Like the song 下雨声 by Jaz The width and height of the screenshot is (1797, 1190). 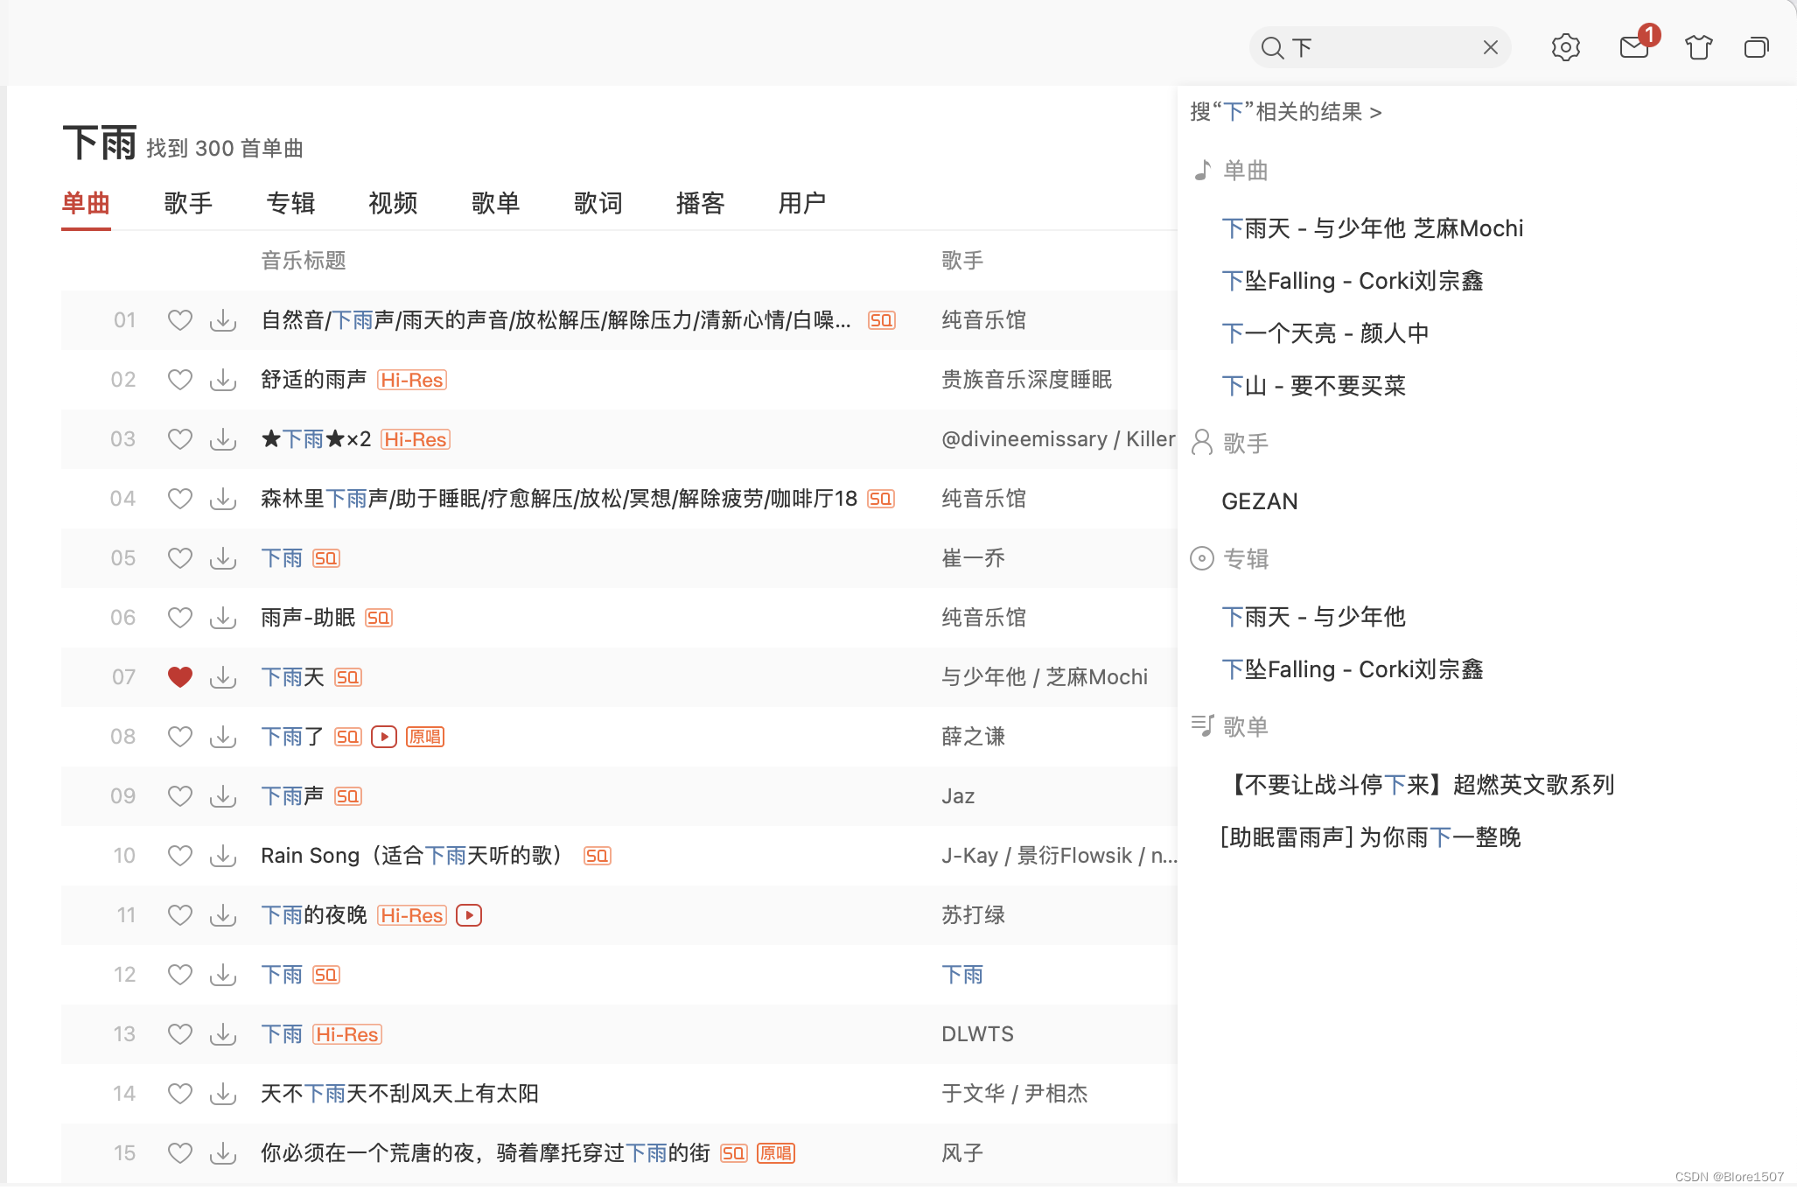tap(180, 796)
